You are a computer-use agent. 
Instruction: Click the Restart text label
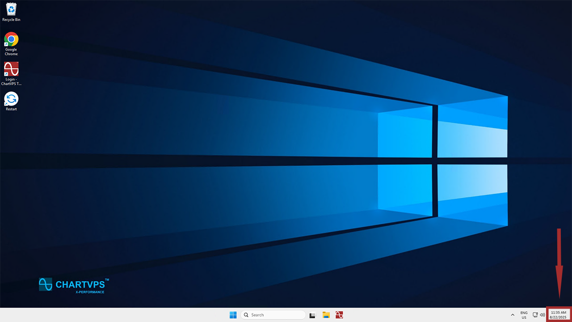(x=11, y=109)
